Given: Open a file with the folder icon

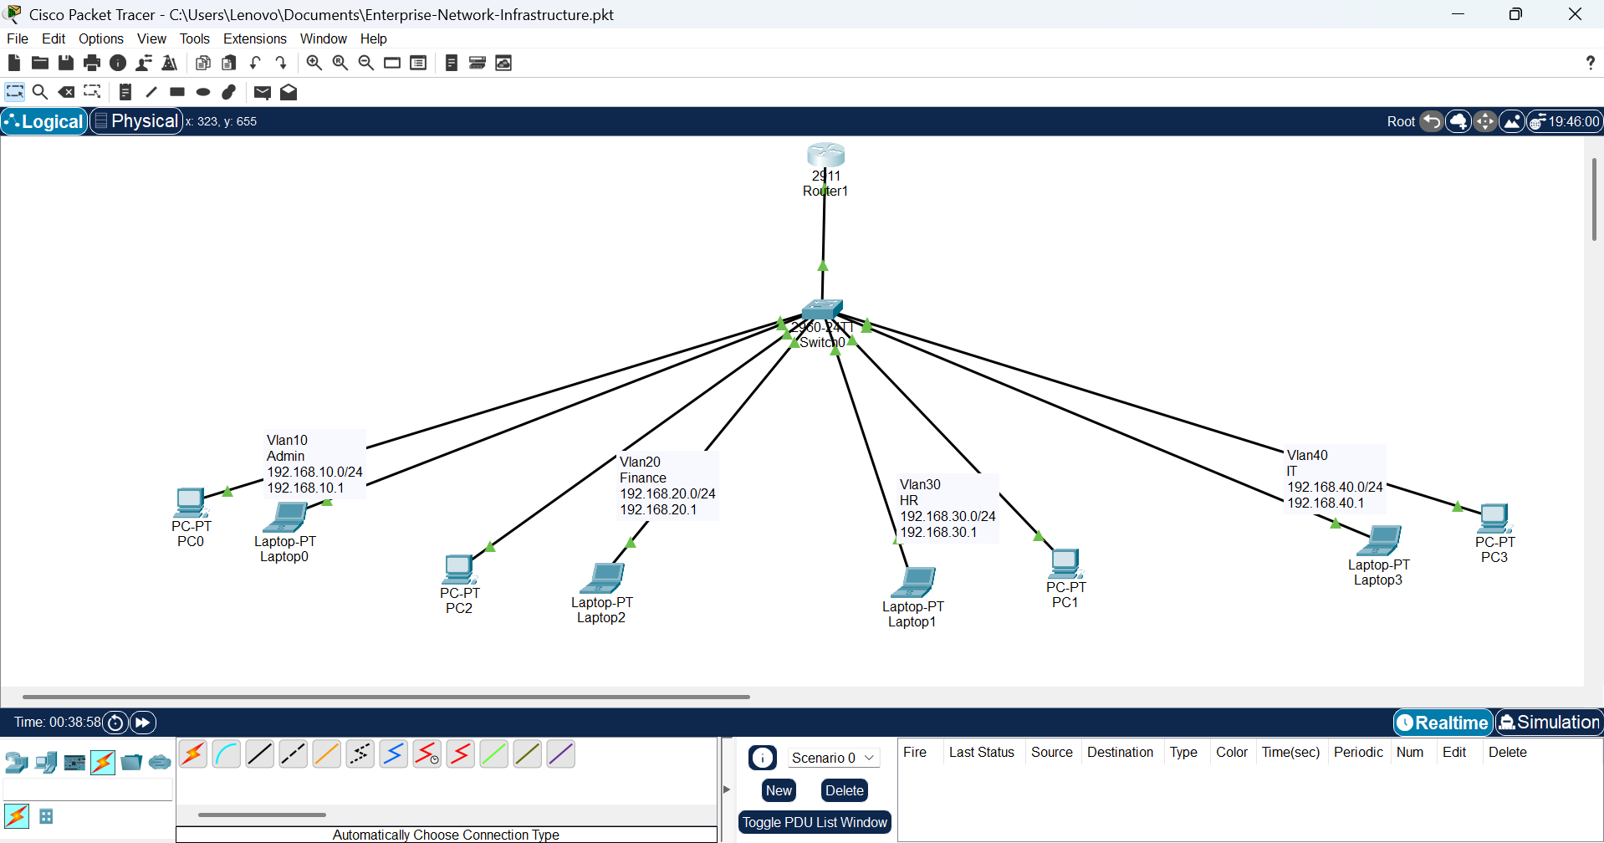Looking at the screenshot, I should tap(40, 63).
